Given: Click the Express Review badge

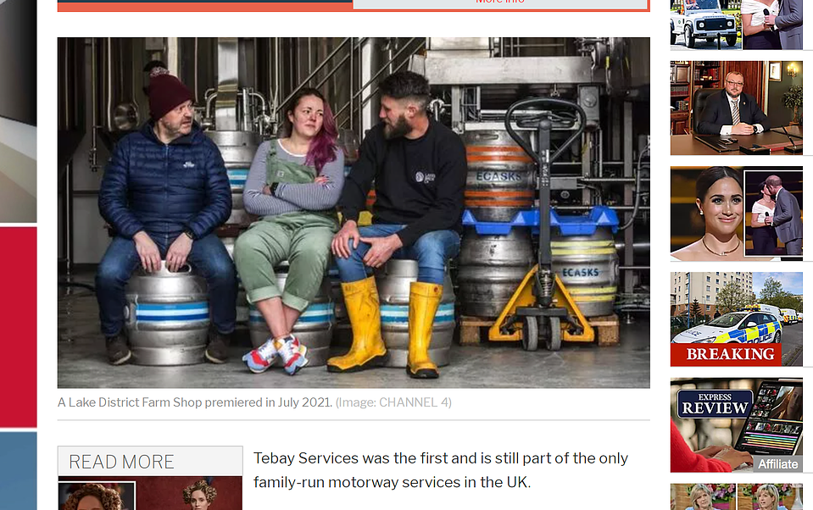Looking at the screenshot, I should tap(715, 404).
